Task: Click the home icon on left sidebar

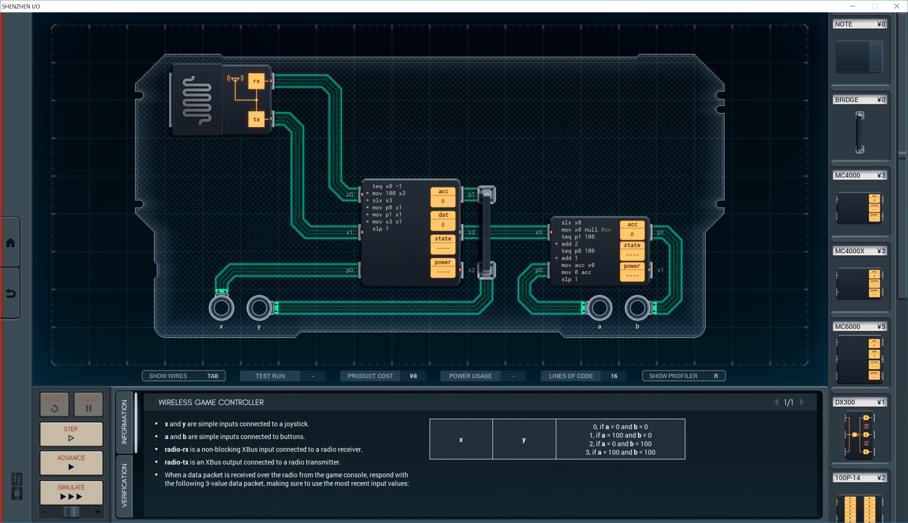Action: (x=10, y=243)
